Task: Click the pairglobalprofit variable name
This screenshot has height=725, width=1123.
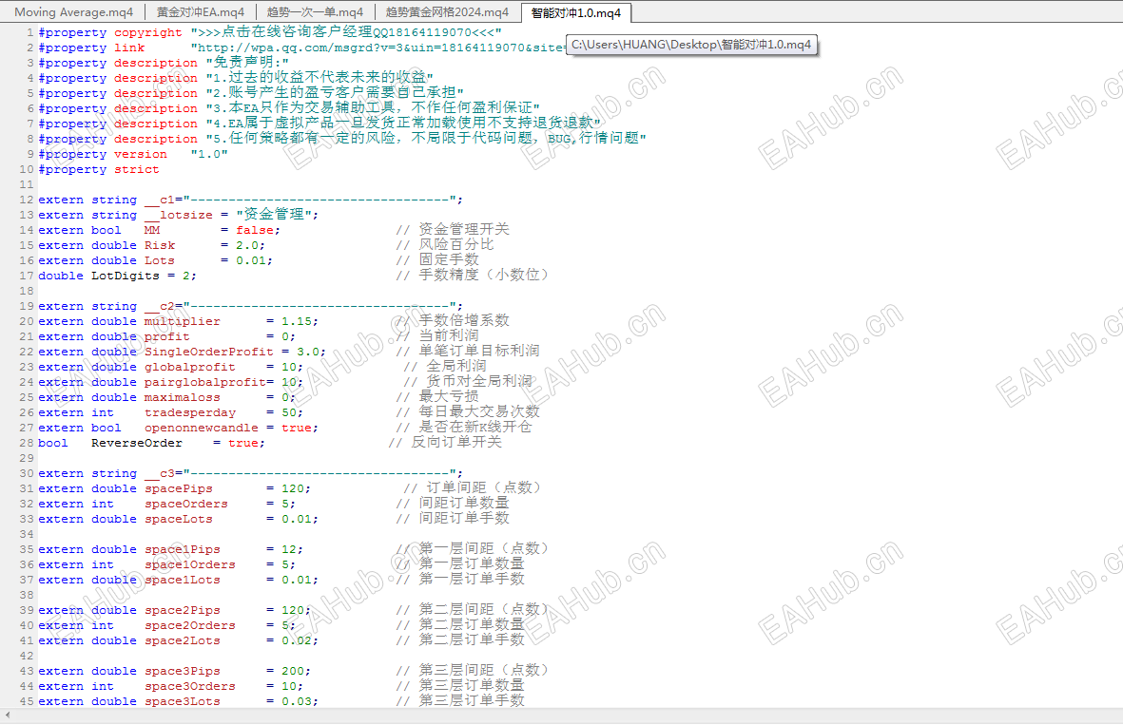Action: click(204, 382)
